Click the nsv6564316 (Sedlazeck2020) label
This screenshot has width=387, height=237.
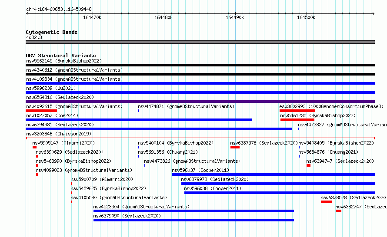click(x=60, y=97)
